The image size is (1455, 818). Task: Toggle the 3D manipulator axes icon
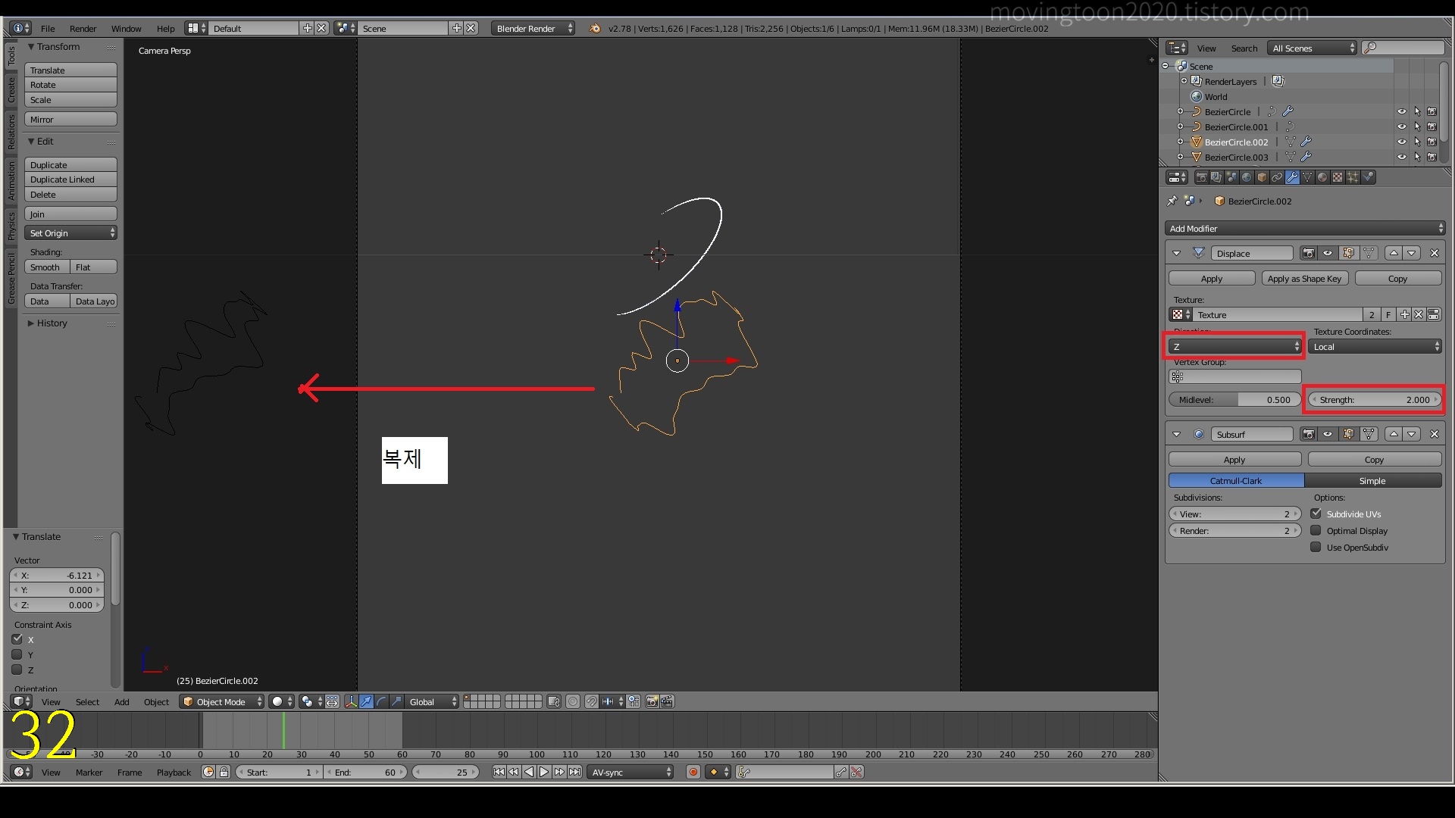pos(352,701)
